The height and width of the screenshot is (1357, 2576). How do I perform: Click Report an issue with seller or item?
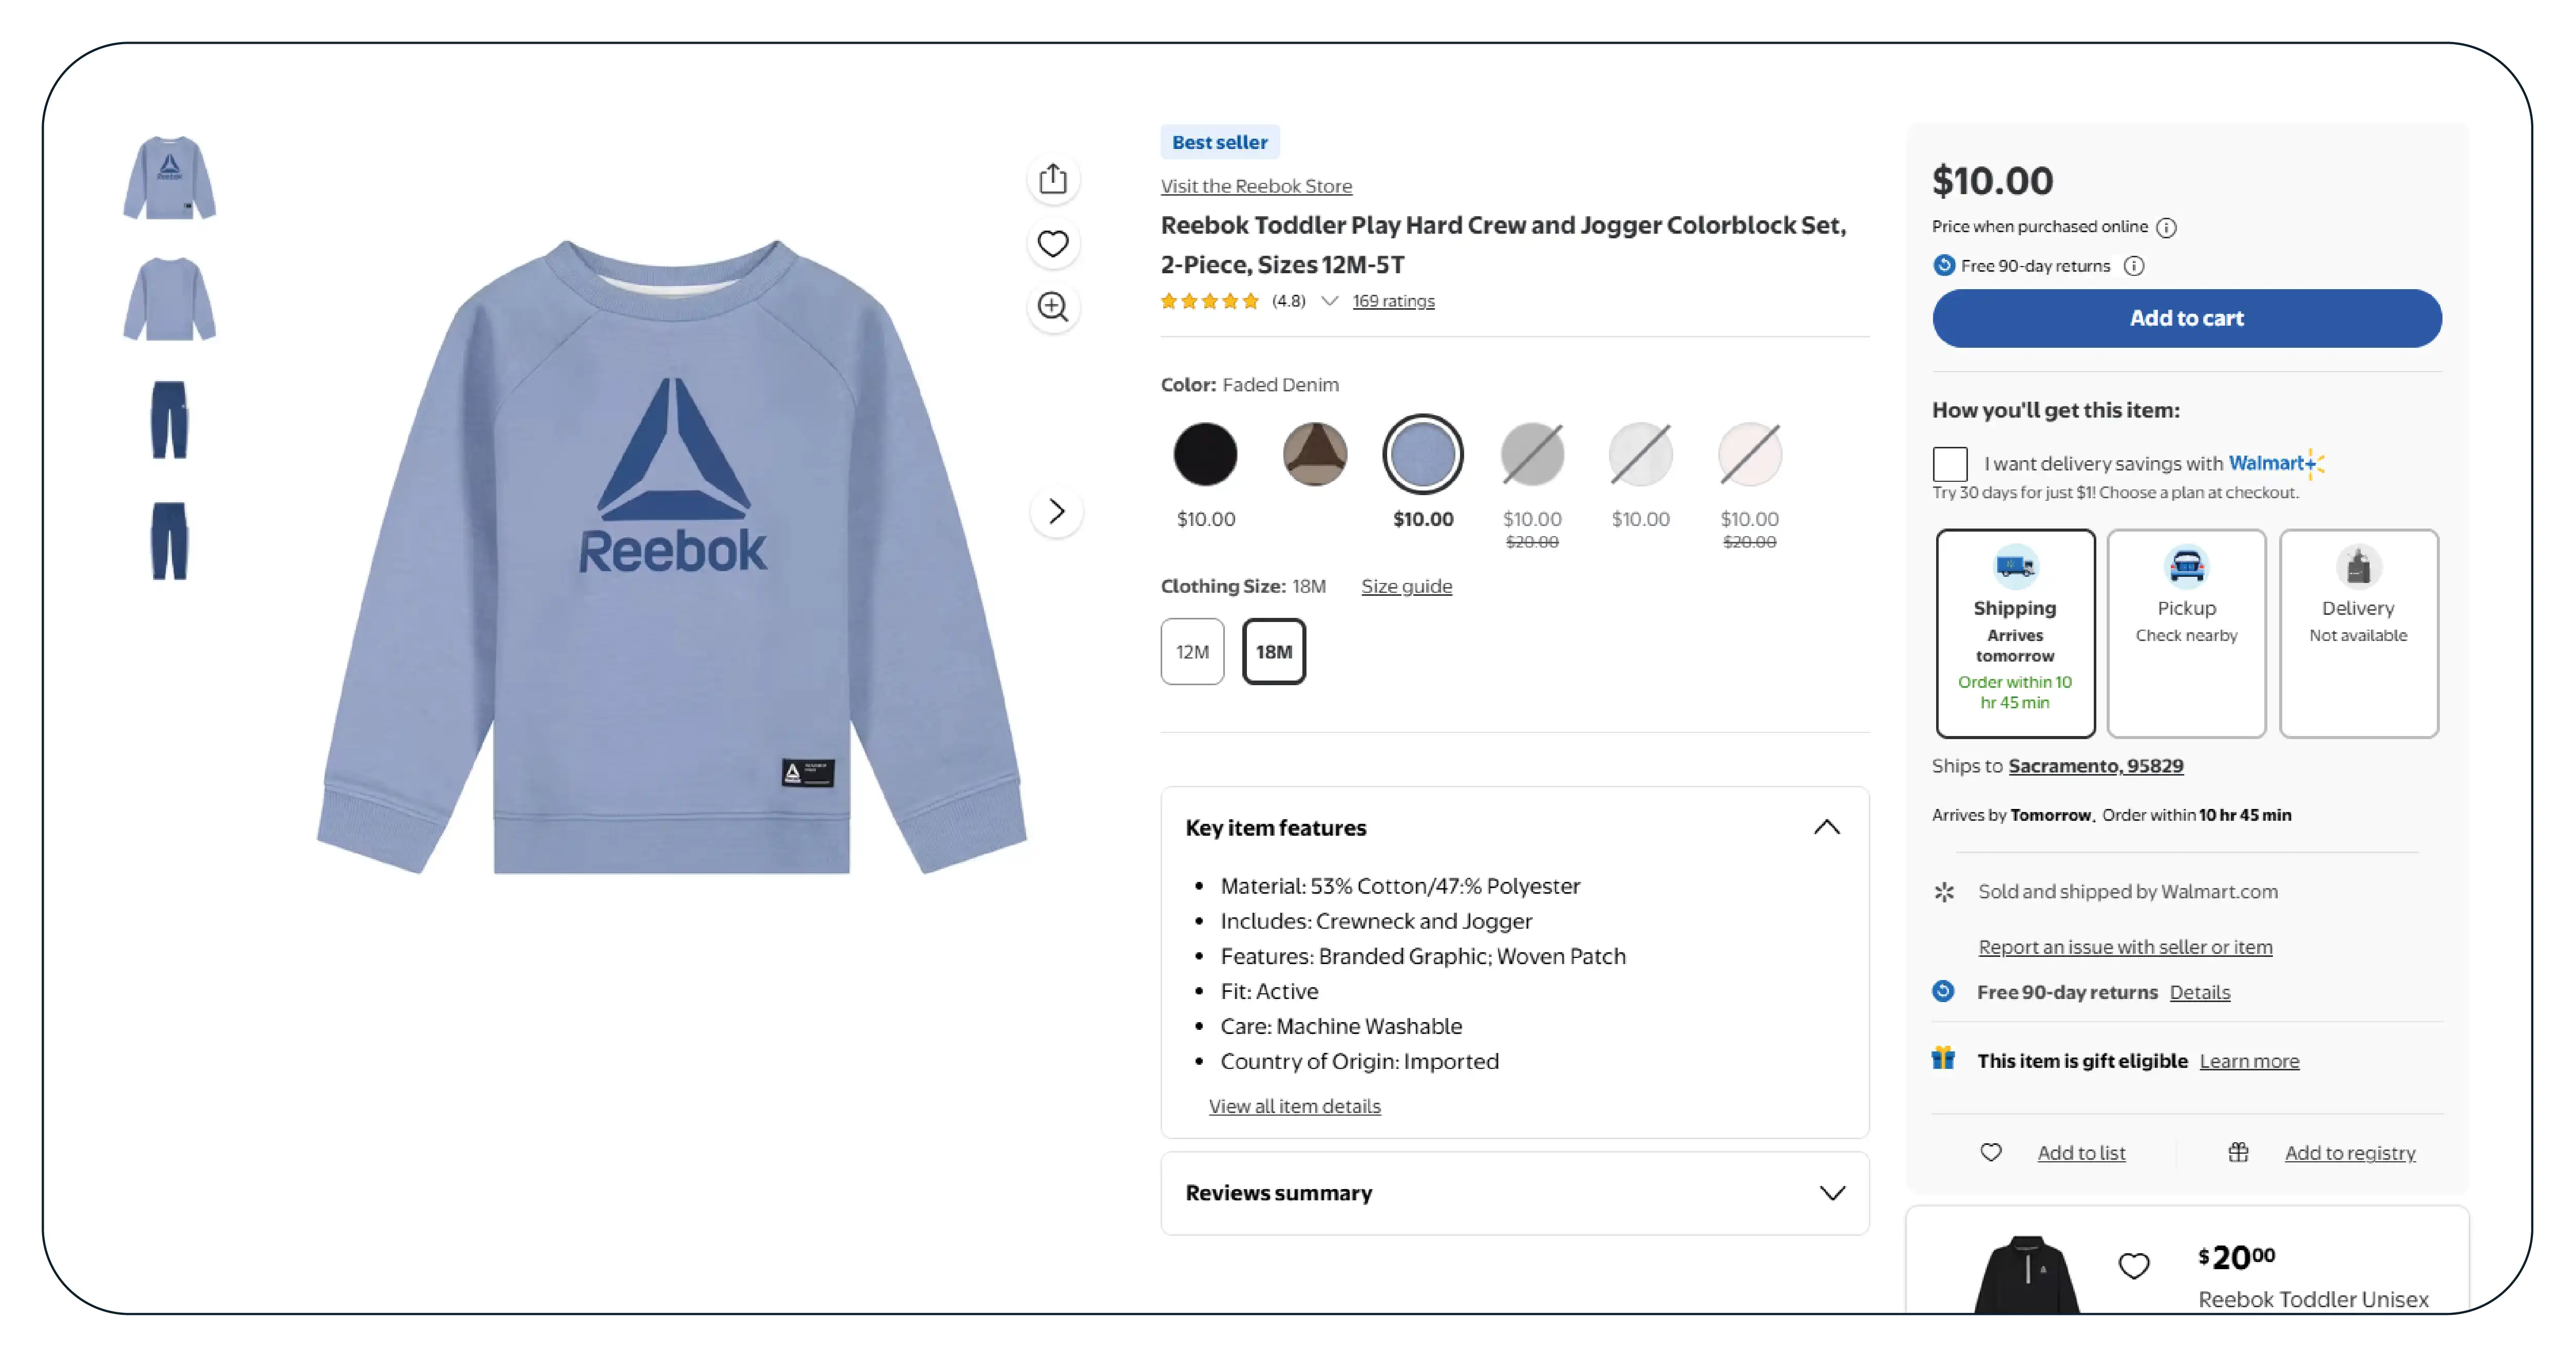[x=2125, y=947]
